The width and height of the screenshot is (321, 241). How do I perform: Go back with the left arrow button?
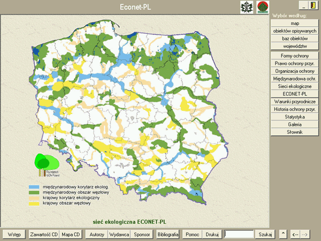click(295, 234)
